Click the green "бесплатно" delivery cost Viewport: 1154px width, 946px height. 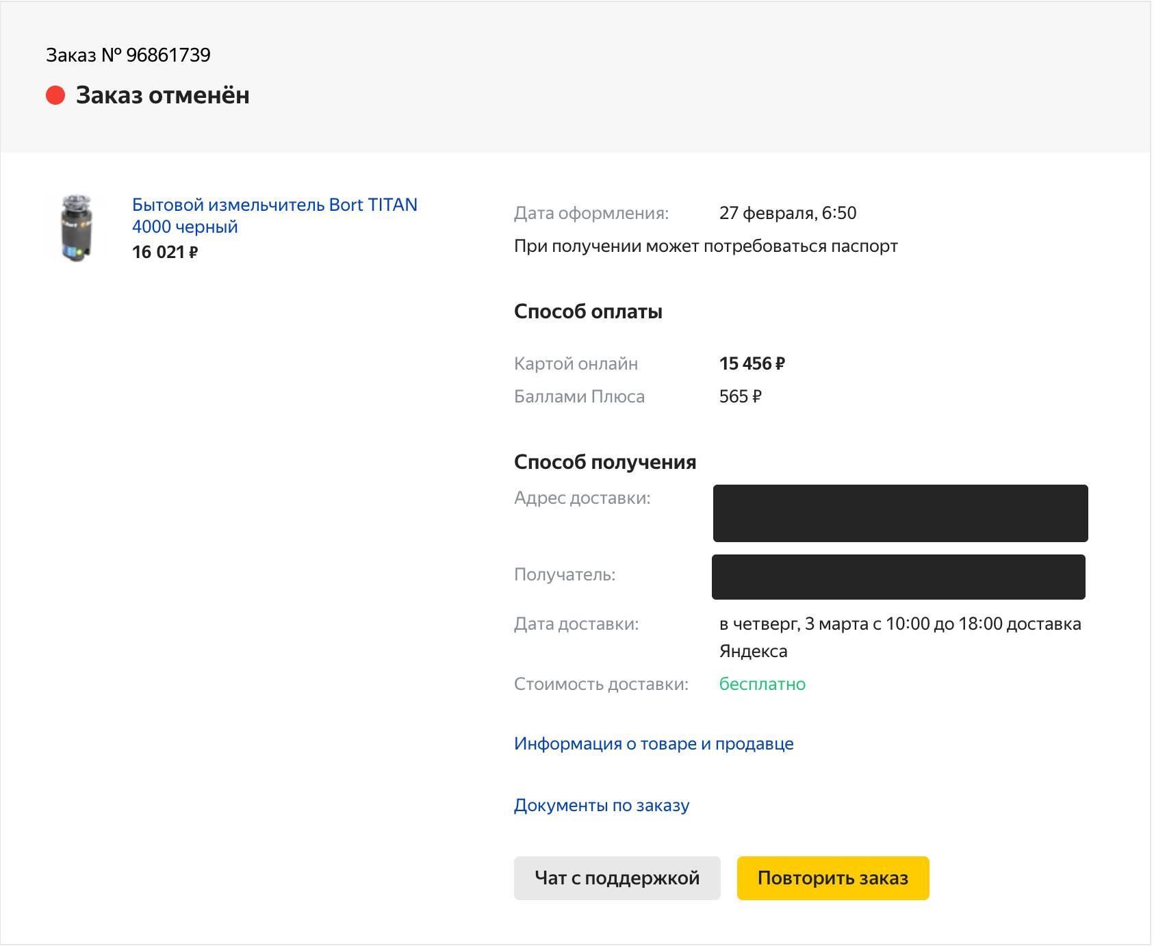point(762,685)
